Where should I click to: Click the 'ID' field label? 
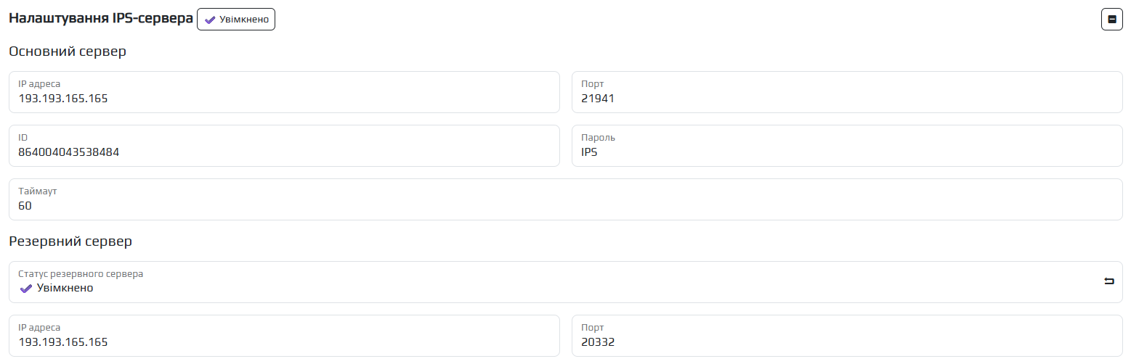(x=23, y=138)
